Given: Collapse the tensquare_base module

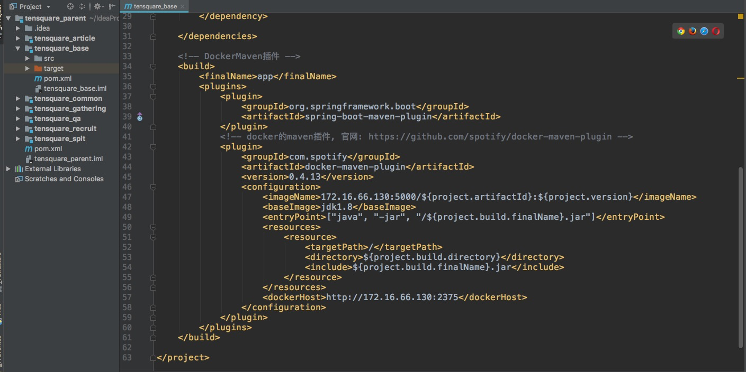Looking at the screenshot, I should click(18, 49).
